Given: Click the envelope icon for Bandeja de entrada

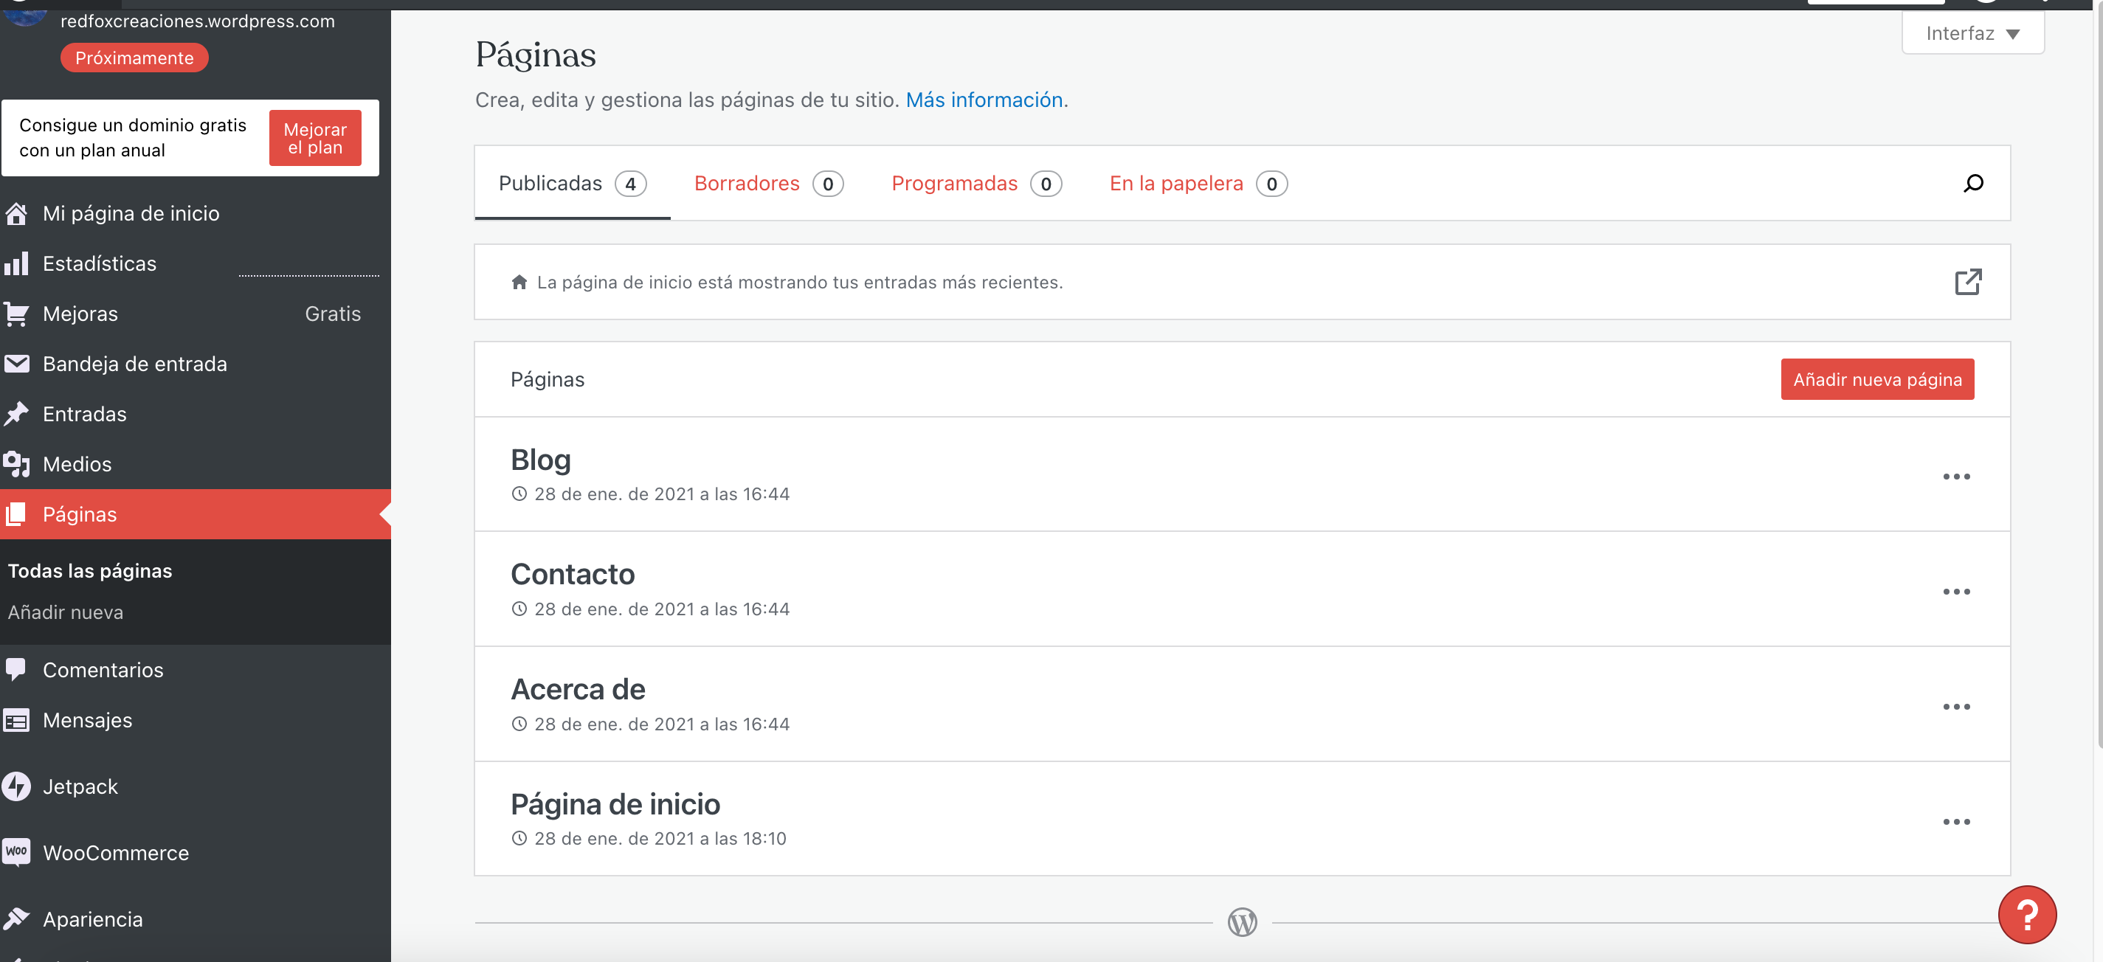Looking at the screenshot, I should tap(16, 364).
